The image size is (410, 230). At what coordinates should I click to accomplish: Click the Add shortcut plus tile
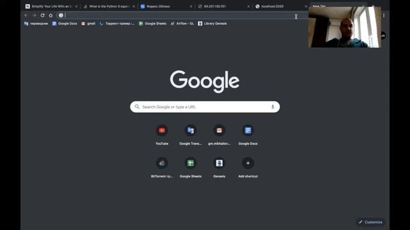point(248,167)
